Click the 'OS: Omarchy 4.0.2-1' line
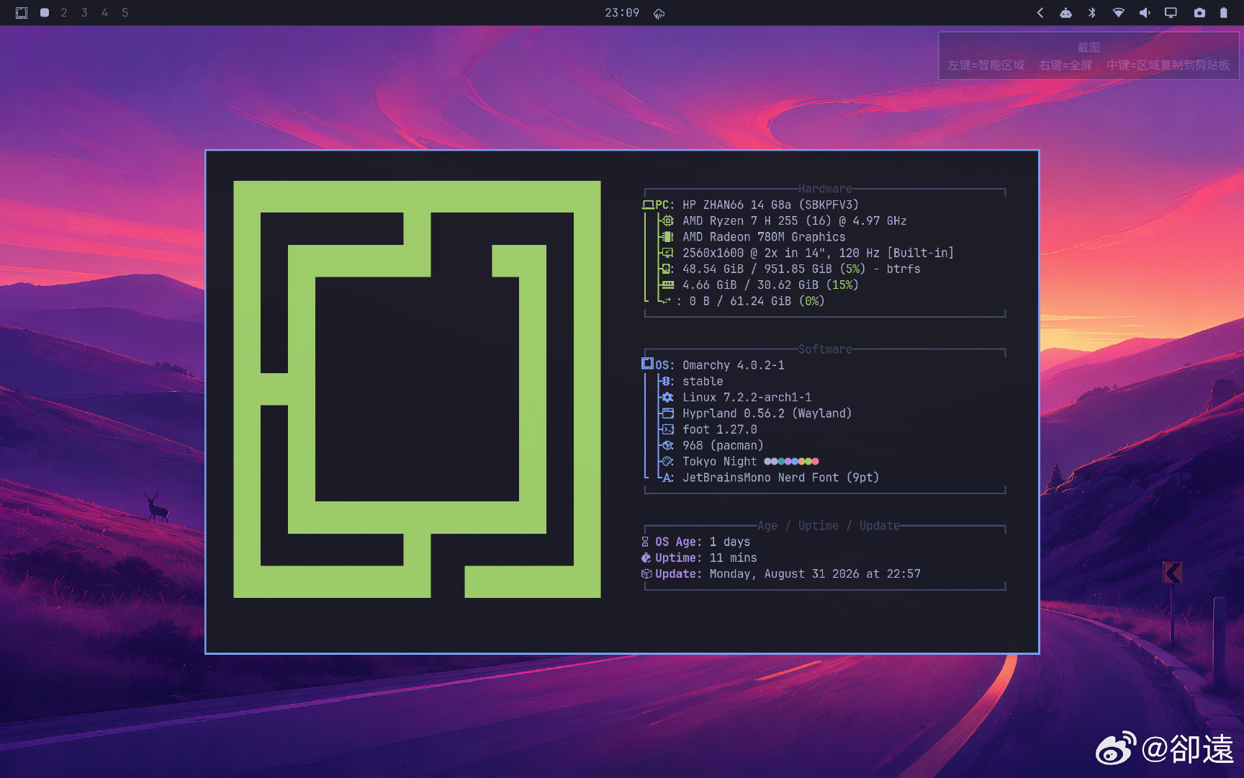This screenshot has height=778, width=1244. 713,365
